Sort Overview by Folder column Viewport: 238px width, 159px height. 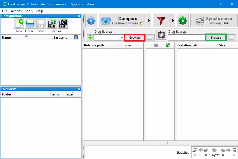(x=24, y=94)
